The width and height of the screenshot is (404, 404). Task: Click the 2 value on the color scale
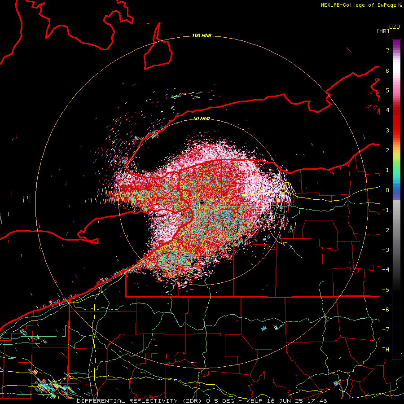pos(387,150)
